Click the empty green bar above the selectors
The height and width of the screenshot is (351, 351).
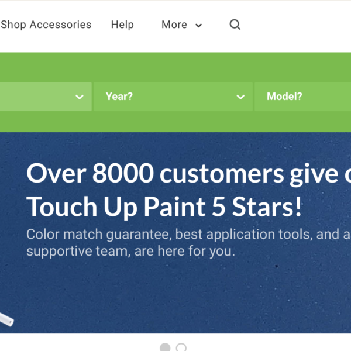tap(175, 67)
